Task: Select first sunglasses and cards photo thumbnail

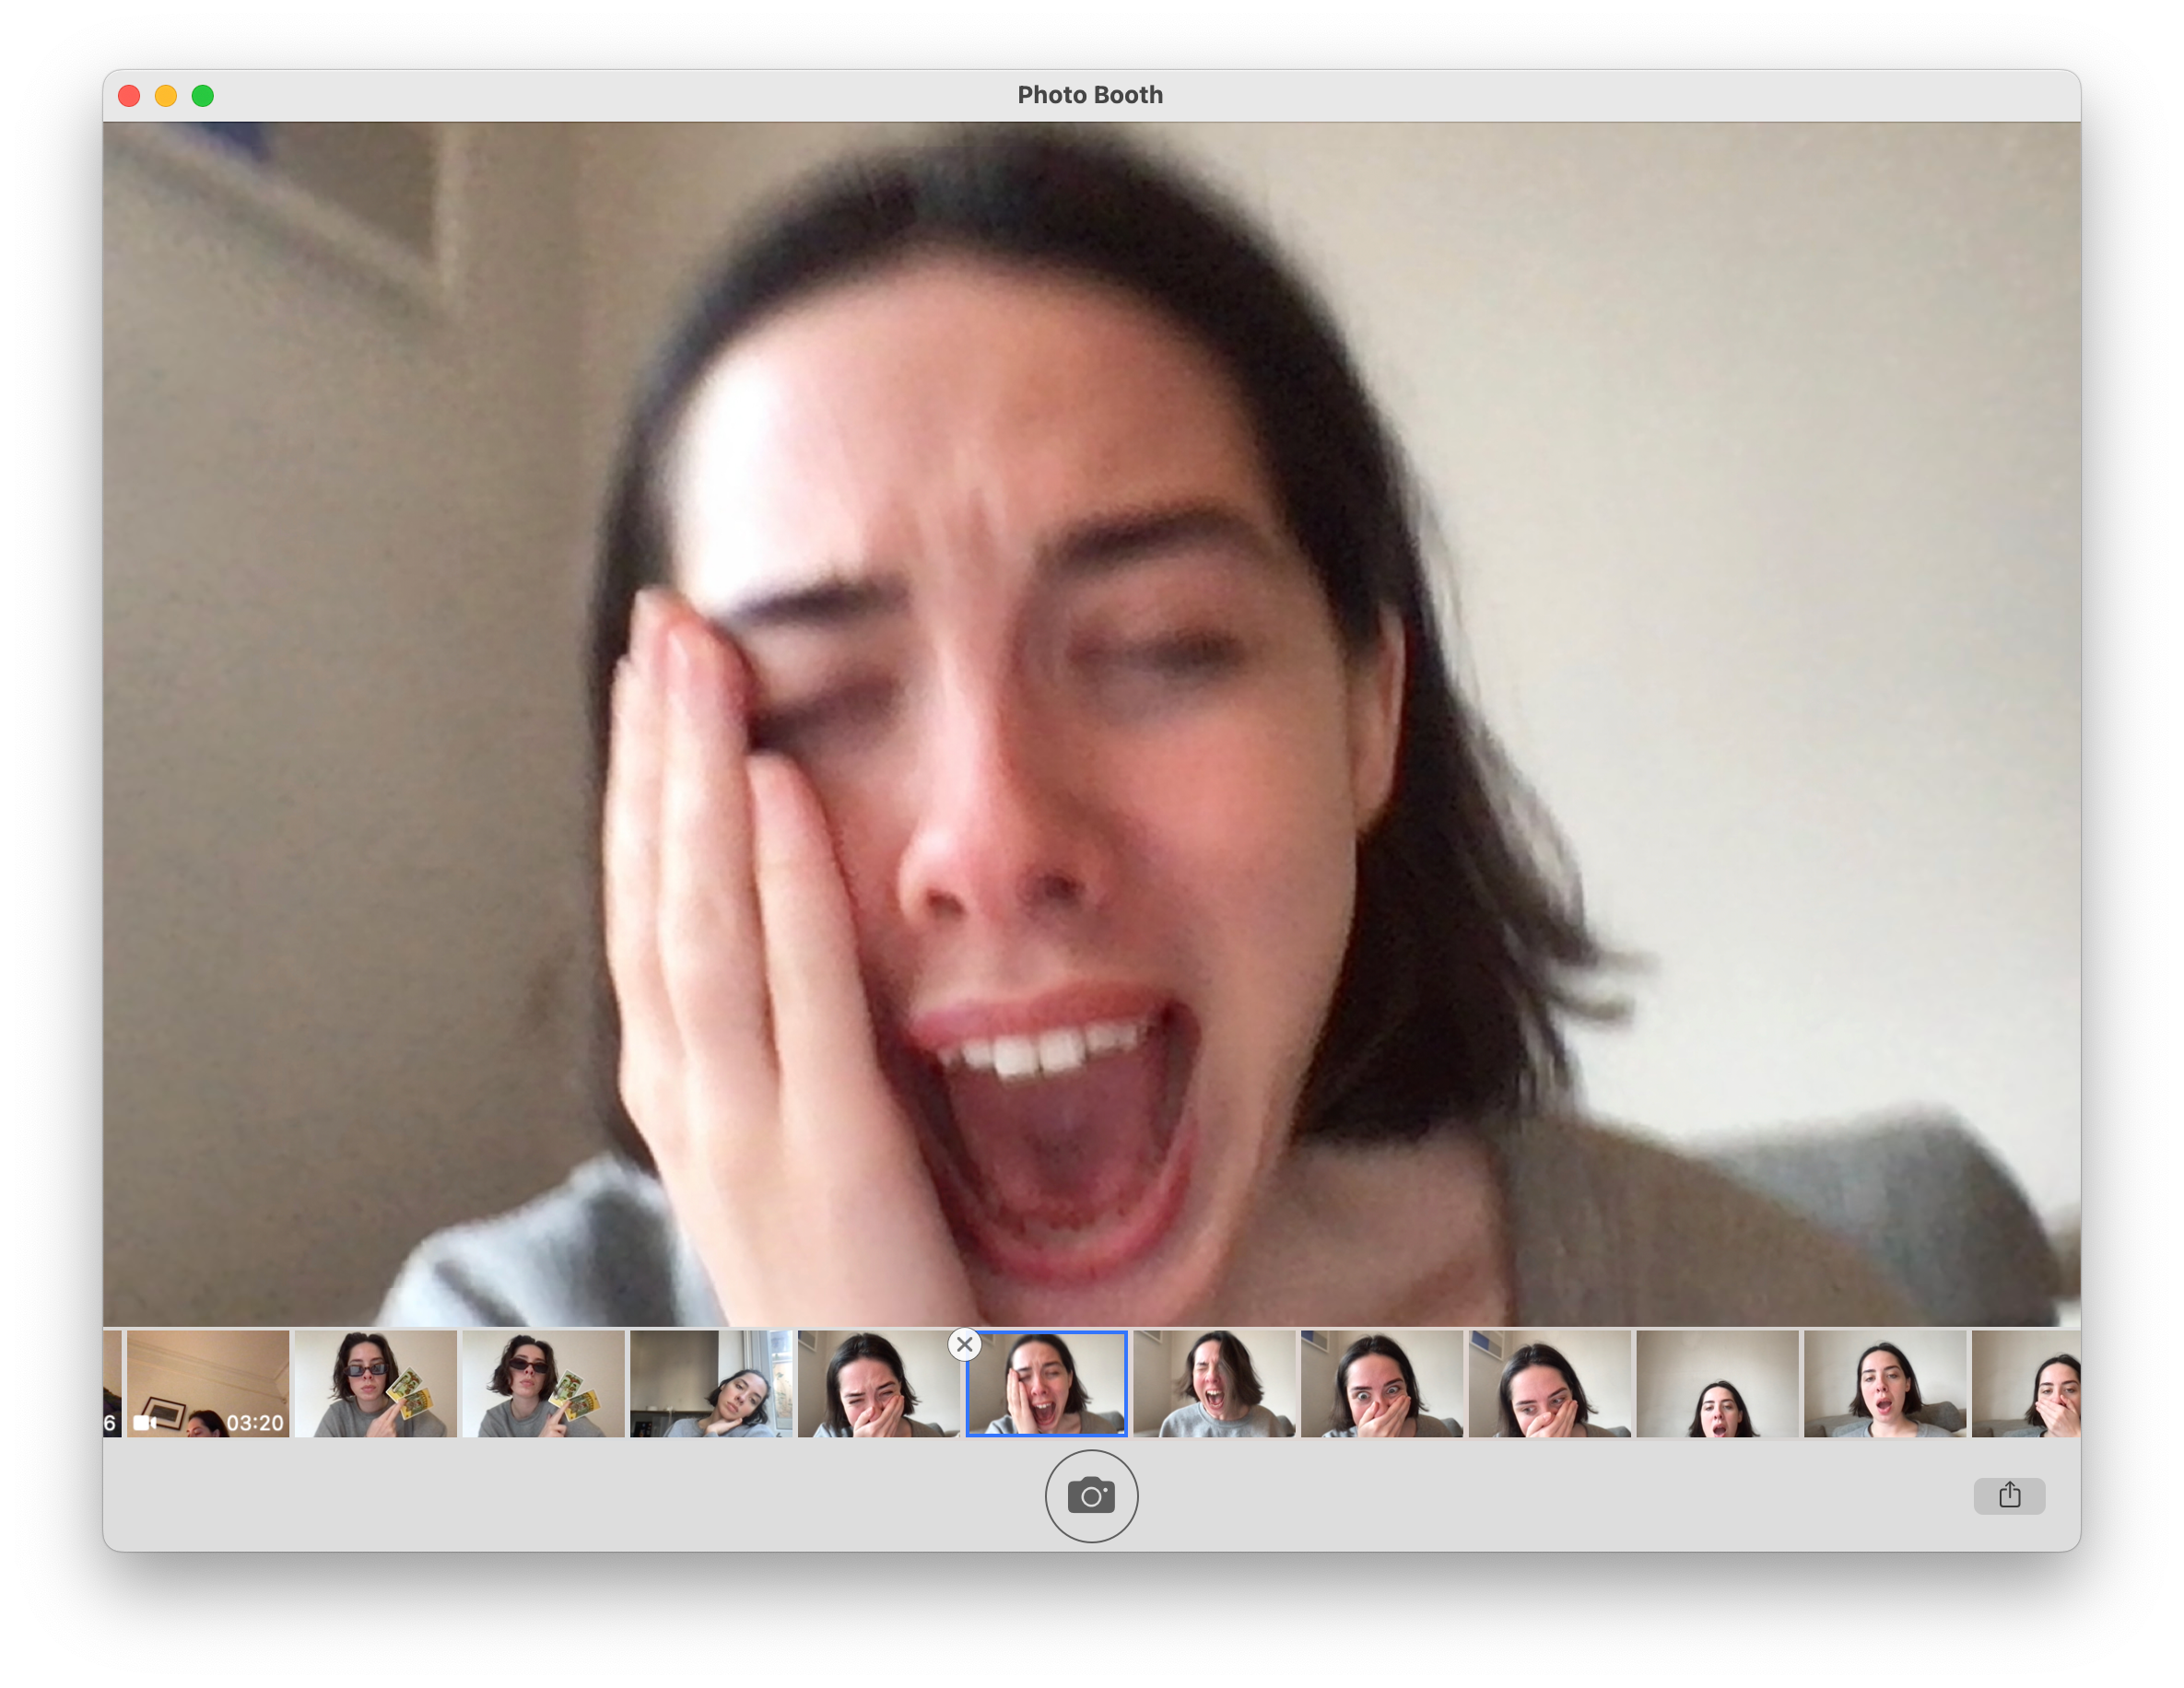Action: [x=375, y=1383]
